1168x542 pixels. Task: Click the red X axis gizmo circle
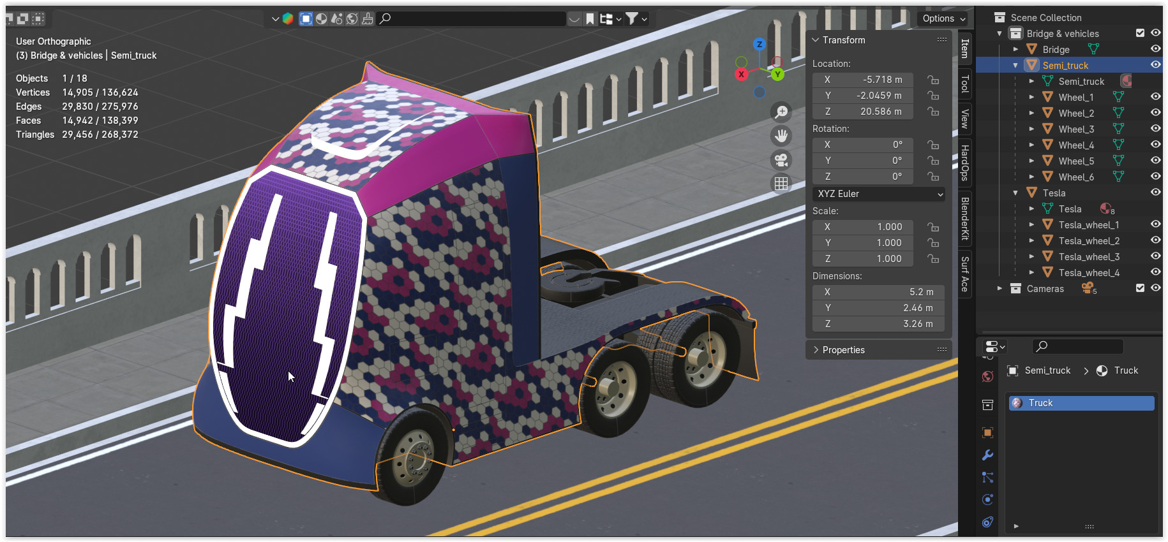741,74
